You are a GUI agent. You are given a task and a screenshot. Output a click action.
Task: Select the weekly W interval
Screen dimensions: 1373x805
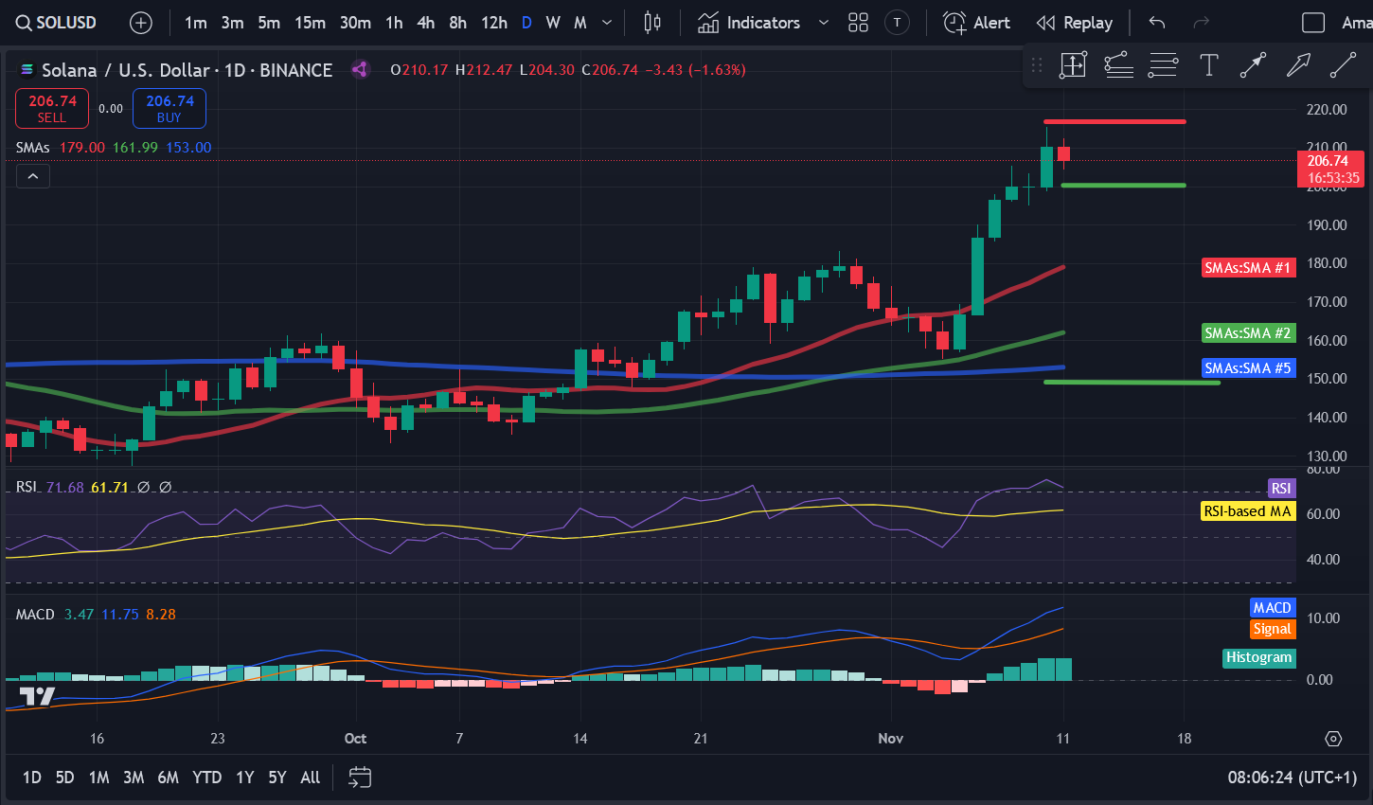553,23
